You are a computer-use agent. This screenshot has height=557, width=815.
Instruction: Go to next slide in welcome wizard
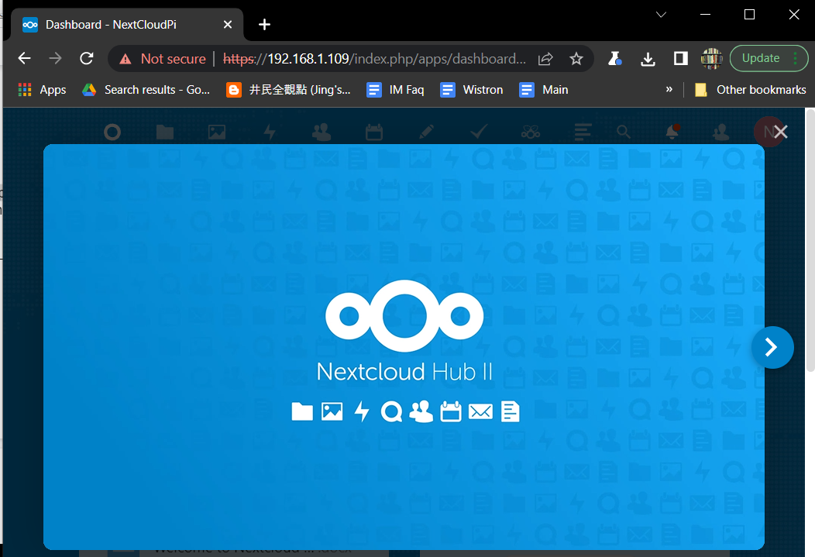[772, 347]
